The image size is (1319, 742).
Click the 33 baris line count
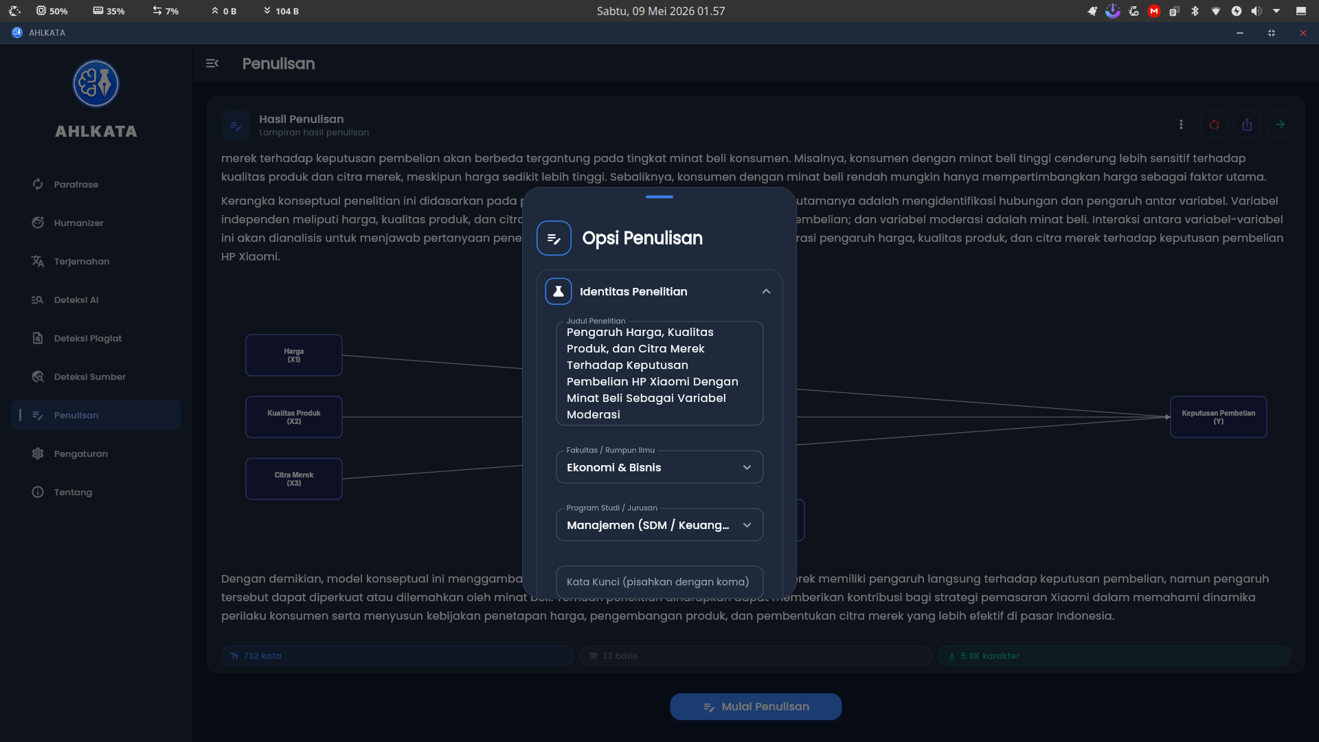pos(756,656)
